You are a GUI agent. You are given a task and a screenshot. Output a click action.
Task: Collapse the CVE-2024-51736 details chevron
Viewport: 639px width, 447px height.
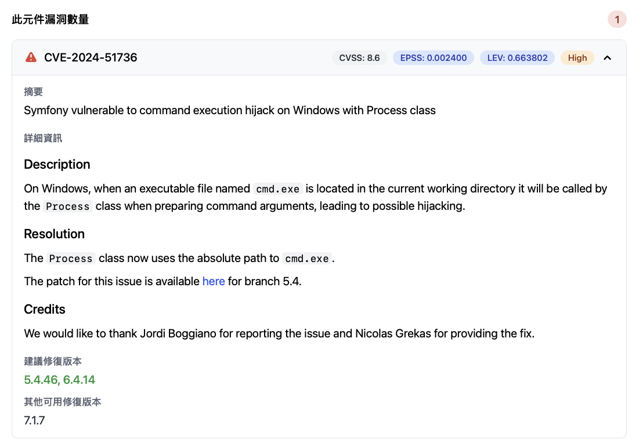(608, 57)
